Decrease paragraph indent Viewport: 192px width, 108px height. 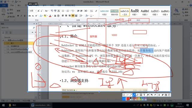78,11
